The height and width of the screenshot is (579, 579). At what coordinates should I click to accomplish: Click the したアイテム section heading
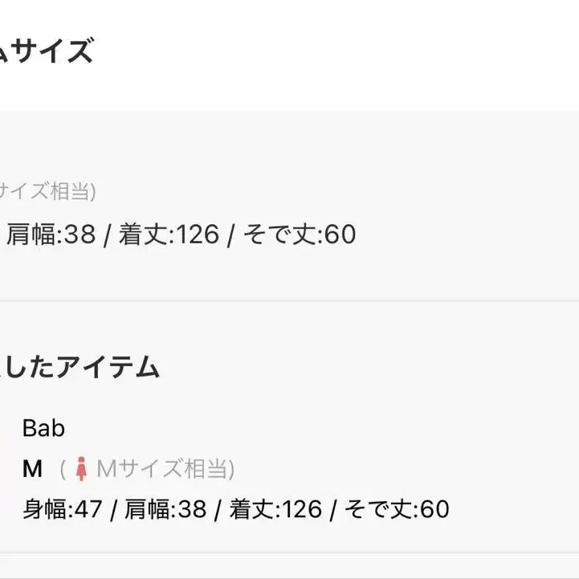pos(80,367)
